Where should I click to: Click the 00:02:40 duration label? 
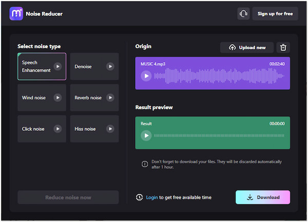pos(277,64)
